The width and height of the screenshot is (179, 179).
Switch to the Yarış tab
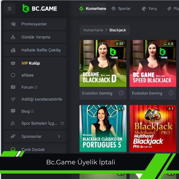[x=149, y=9]
